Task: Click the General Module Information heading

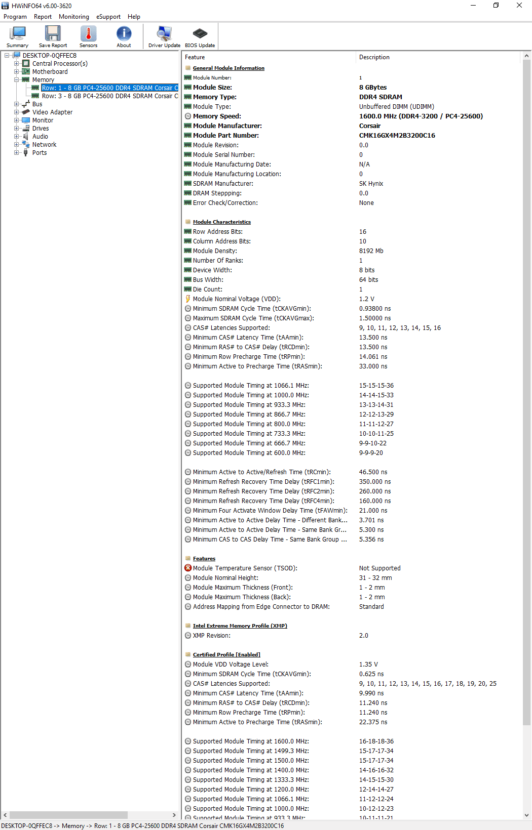Action: (229, 68)
